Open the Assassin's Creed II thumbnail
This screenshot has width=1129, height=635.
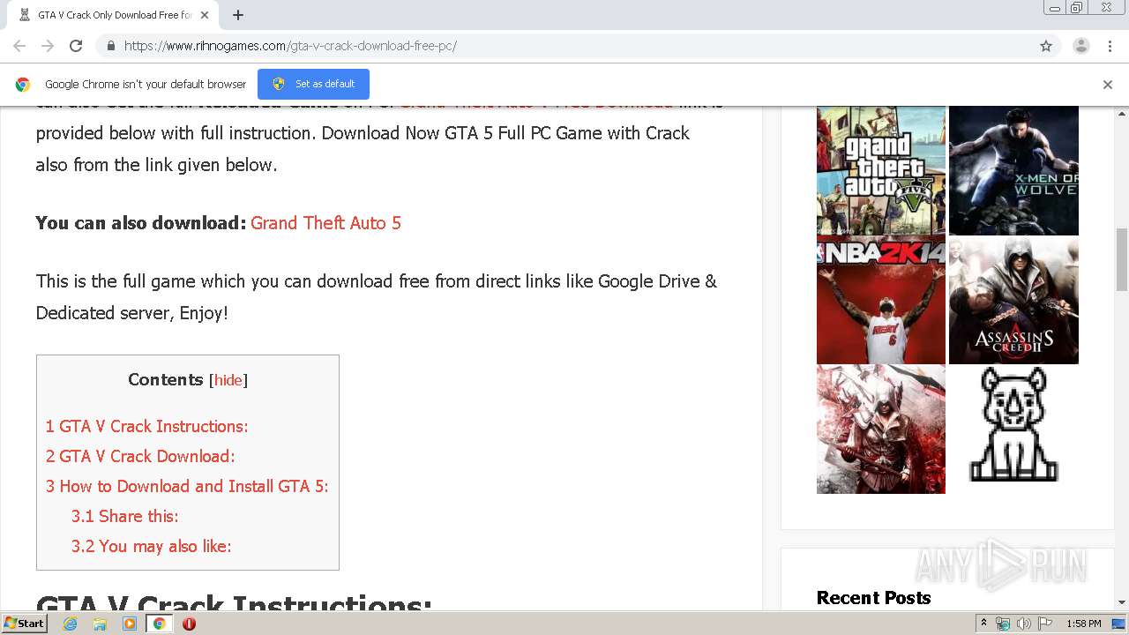(x=1013, y=300)
